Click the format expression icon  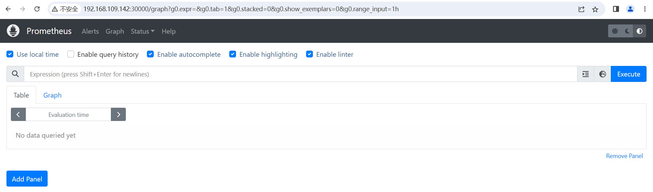[x=585, y=74]
